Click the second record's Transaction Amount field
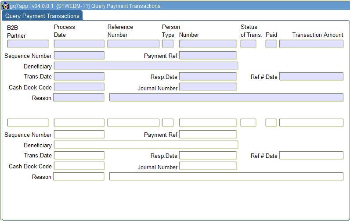 (311, 123)
